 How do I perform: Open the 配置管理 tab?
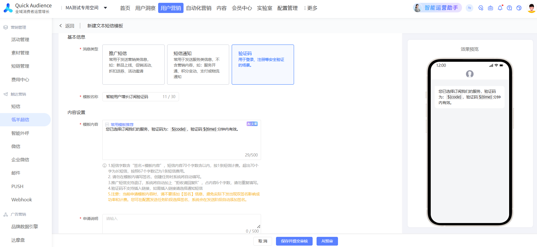click(288, 8)
